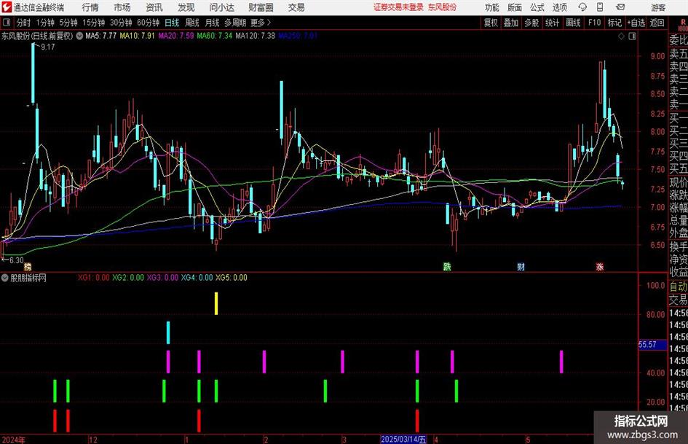Click the 画线 drawing button
Screen dimensions: 688x444
[x=574, y=23]
